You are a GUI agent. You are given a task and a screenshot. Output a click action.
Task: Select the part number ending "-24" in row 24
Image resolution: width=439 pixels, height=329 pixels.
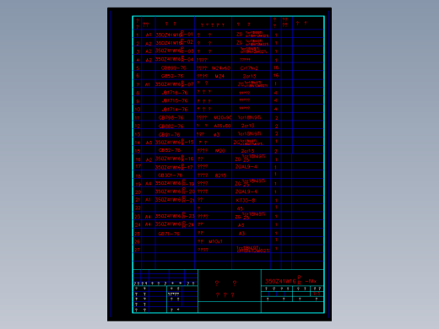[175, 224]
